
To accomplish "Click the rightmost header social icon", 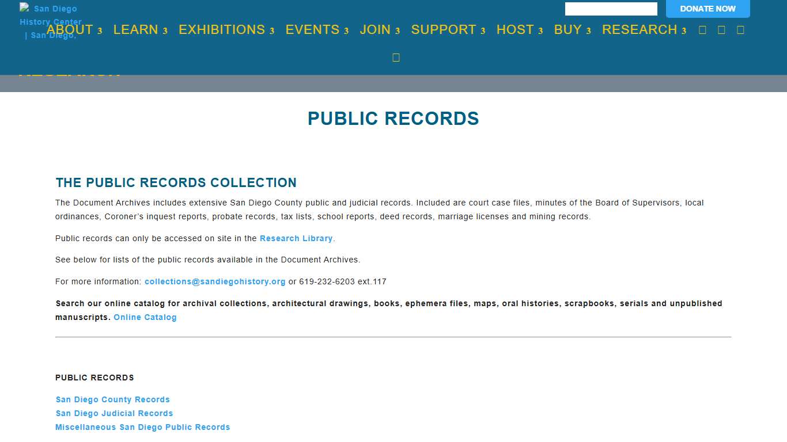I will [740, 29].
